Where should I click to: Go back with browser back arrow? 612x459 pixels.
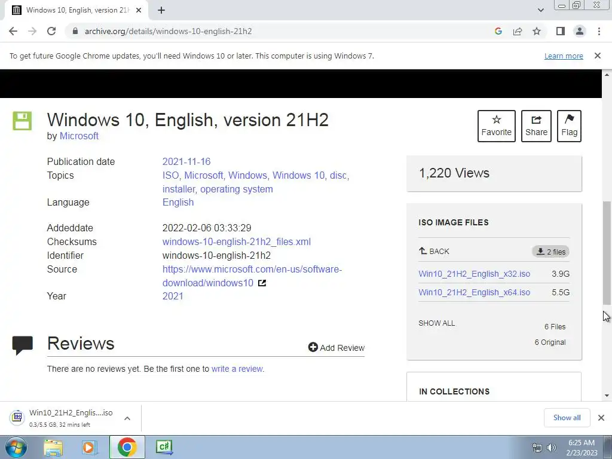(x=13, y=31)
